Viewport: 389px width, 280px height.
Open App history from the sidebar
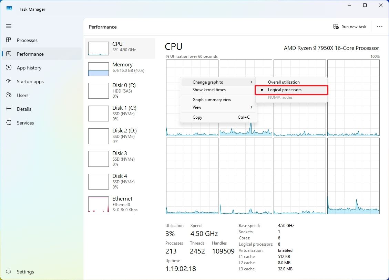[x=8, y=68]
